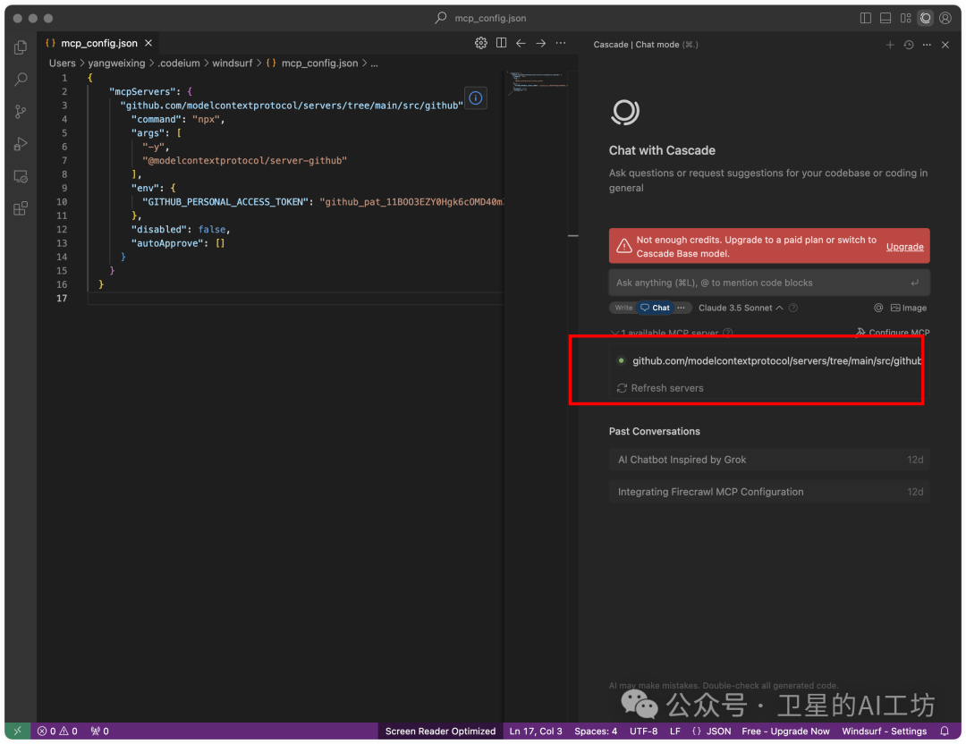Select the Chat mode toggle
Image resolution: width=966 pixels, height=744 pixels.
655,308
